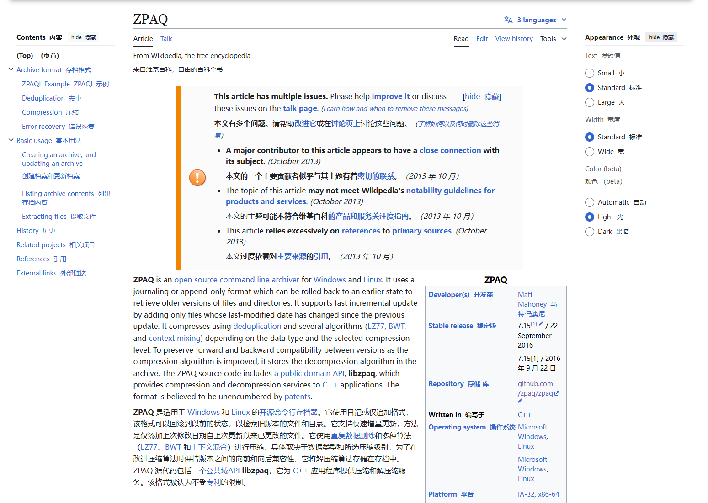Jump to Deduplication section
708x503 pixels.
(x=52, y=98)
